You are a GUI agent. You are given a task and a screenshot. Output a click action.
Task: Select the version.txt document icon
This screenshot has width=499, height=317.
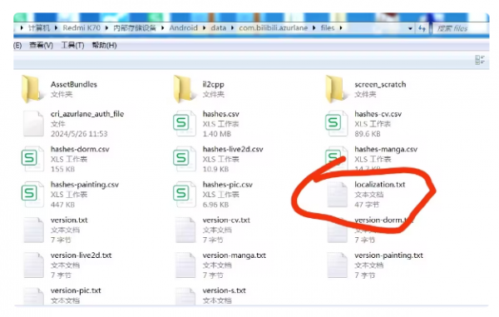[x=33, y=230]
